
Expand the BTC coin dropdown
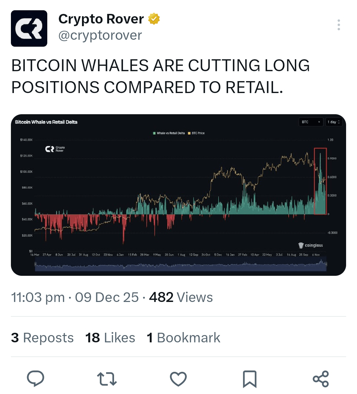(x=311, y=122)
